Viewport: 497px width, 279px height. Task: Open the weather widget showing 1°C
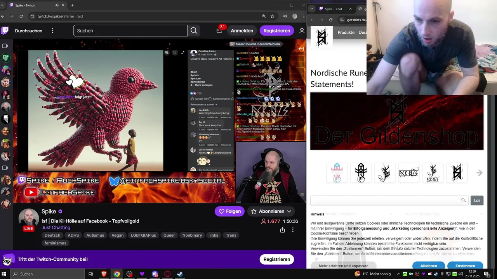pos(372,274)
